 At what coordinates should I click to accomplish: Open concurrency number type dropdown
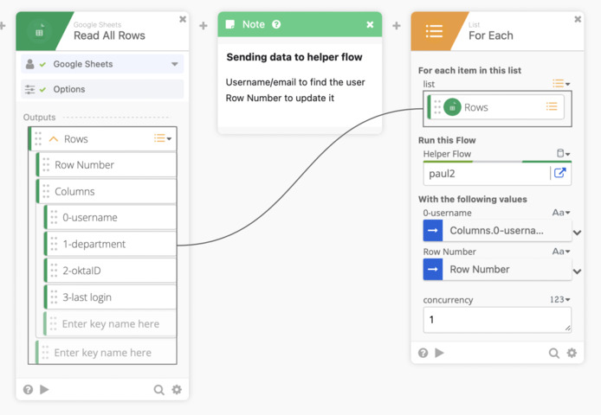tap(560, 299)
